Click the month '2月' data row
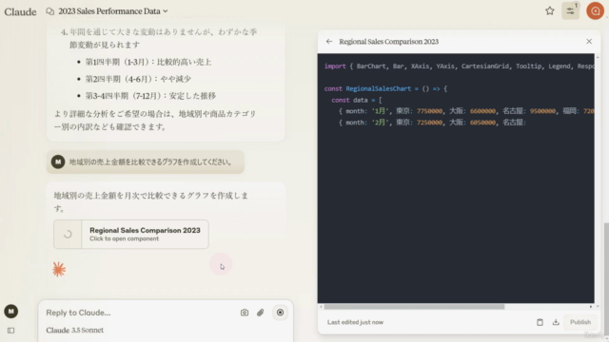609x342 pixels. coord(432,123)
